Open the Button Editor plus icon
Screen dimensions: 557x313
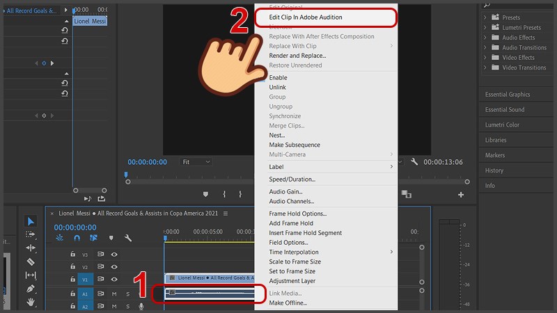[461, 195]
